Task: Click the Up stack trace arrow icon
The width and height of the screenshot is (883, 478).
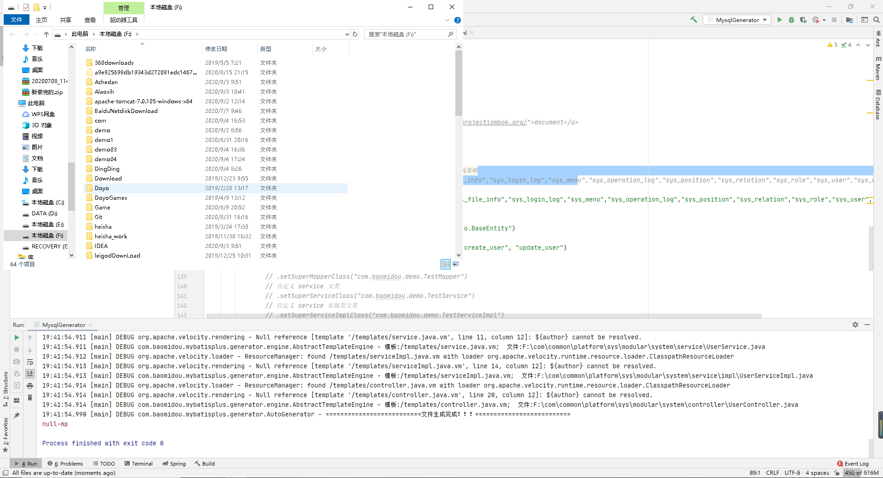Action: tap(30, 338)
